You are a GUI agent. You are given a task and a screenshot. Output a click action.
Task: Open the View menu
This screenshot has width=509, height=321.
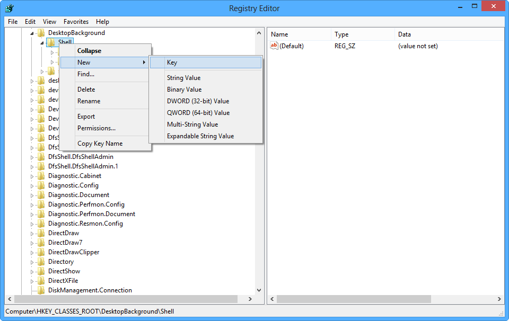49,22
